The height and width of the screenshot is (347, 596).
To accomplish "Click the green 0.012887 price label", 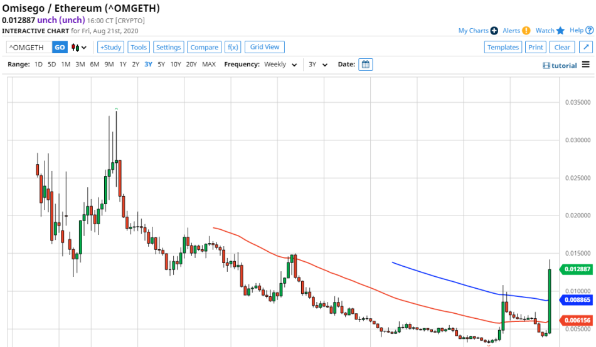I will pyautogui.click(x=577, y=269).
